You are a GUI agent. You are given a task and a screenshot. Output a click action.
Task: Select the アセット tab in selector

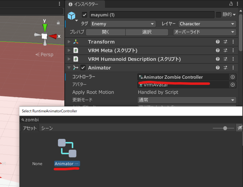tap(30, 128)
